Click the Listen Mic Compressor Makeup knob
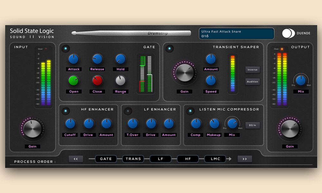 tap(214, 124)
